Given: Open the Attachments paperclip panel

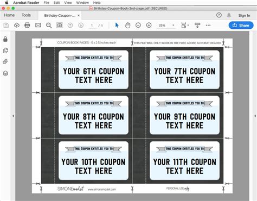Looking at the screenshot, I should pos(5,62).
